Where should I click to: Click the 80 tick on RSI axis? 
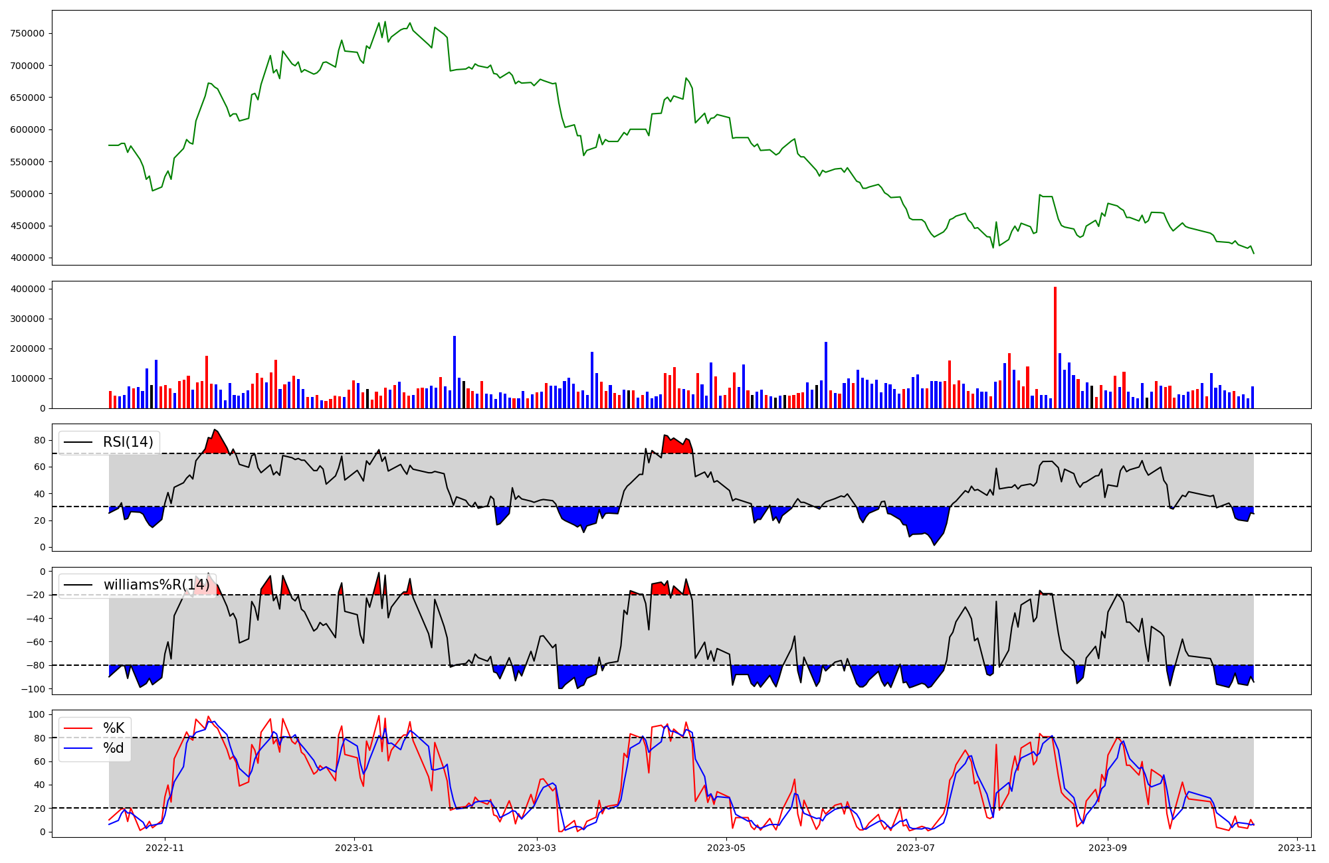pyautogui.click(x=39, y=441)
